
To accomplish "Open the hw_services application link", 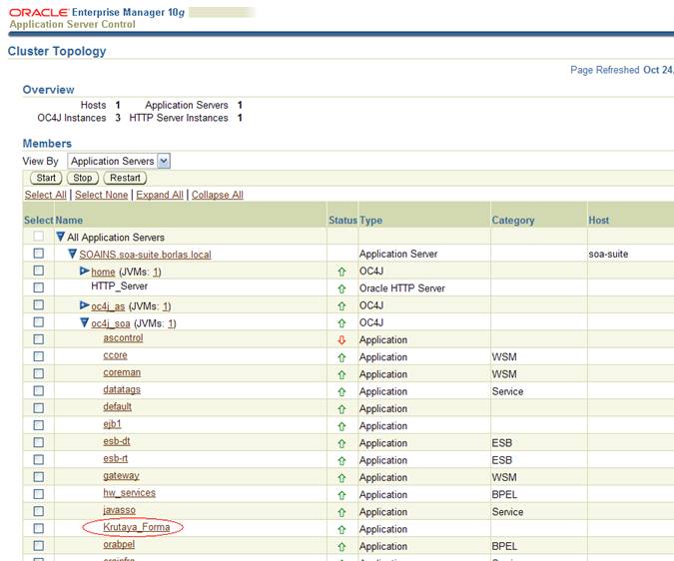I will (130, 493).
